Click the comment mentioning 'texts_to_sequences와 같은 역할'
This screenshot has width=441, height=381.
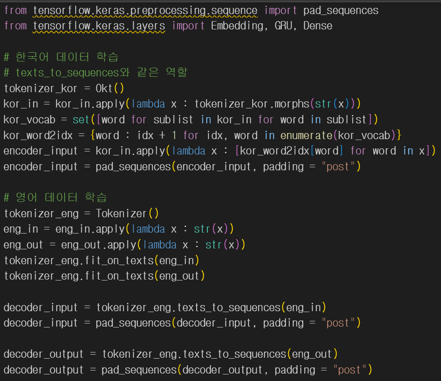pos(95,73)
